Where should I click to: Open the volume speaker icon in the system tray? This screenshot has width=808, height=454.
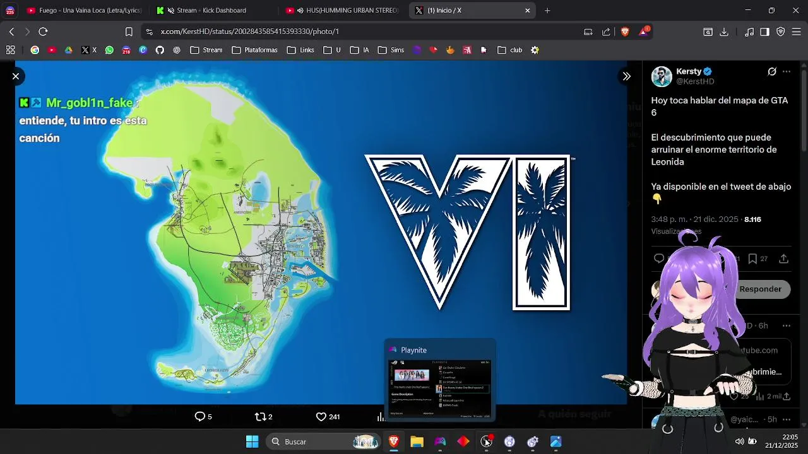[x=739, y=441]
